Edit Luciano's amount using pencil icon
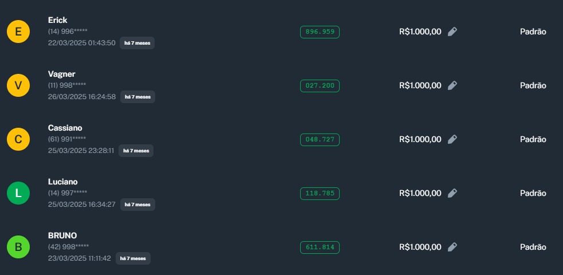The image size is (563, 275). [x=452, y=193]
